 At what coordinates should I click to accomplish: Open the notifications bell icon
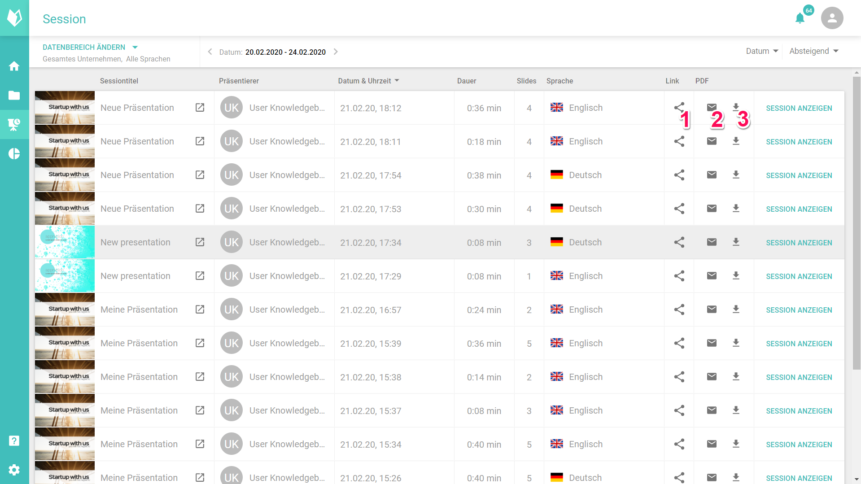(800, 18)
